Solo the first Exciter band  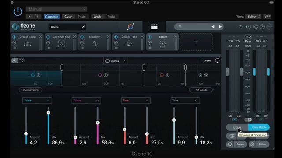(x=38, y=75)
